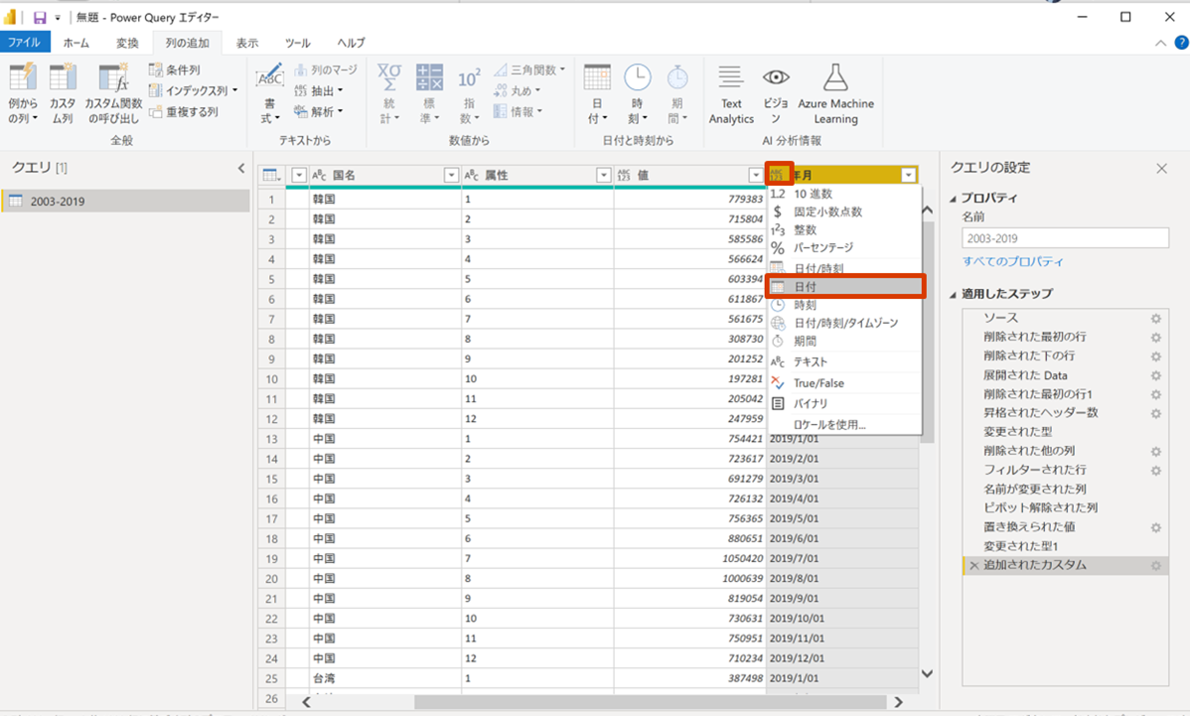Click the query name input field
Image resolution: width=1190 pixels, height=716 pixels.
[x=1065, y=238]
